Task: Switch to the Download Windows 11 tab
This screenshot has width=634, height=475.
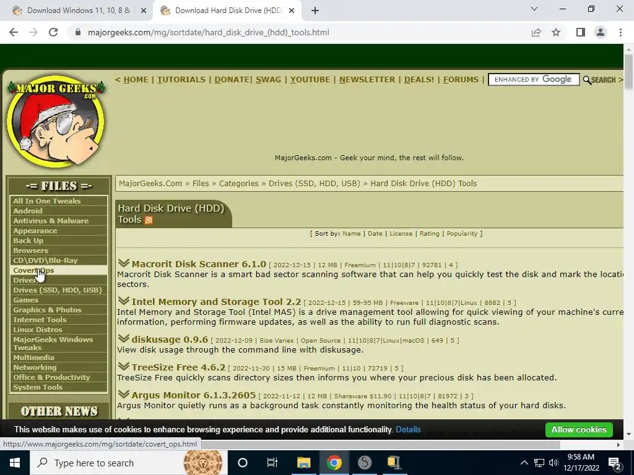Action: coord(79,11)
